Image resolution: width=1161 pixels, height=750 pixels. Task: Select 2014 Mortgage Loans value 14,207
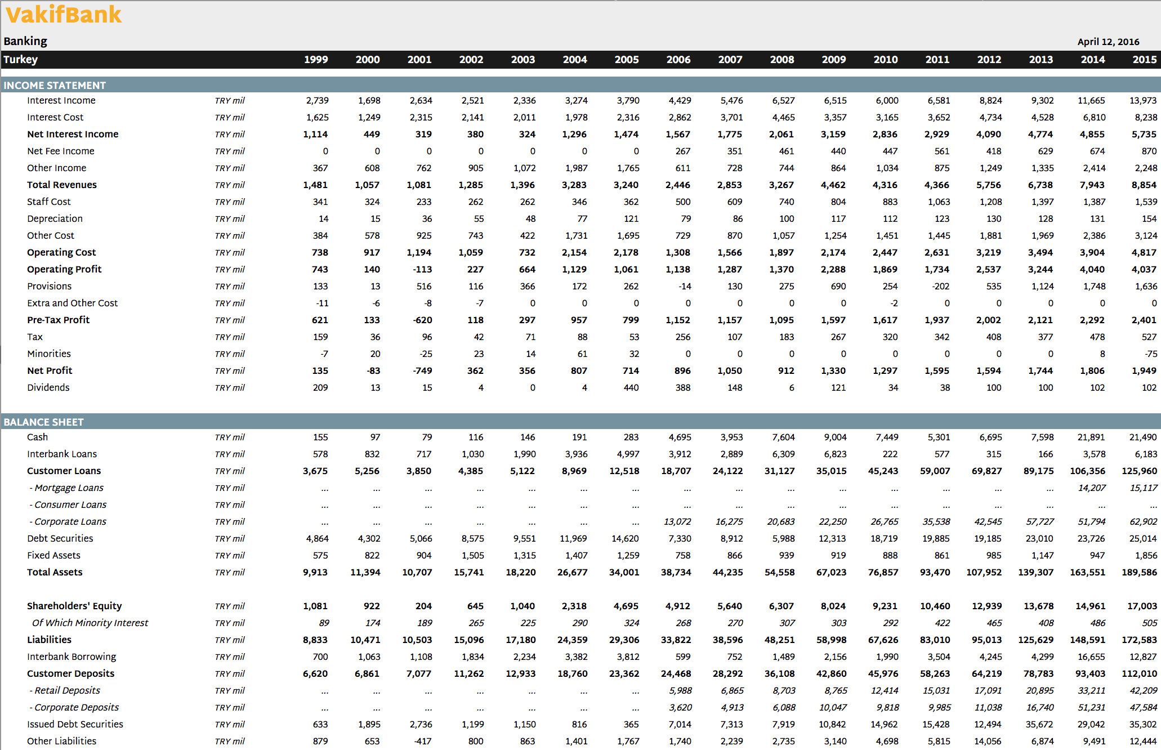click(1092, 488)
